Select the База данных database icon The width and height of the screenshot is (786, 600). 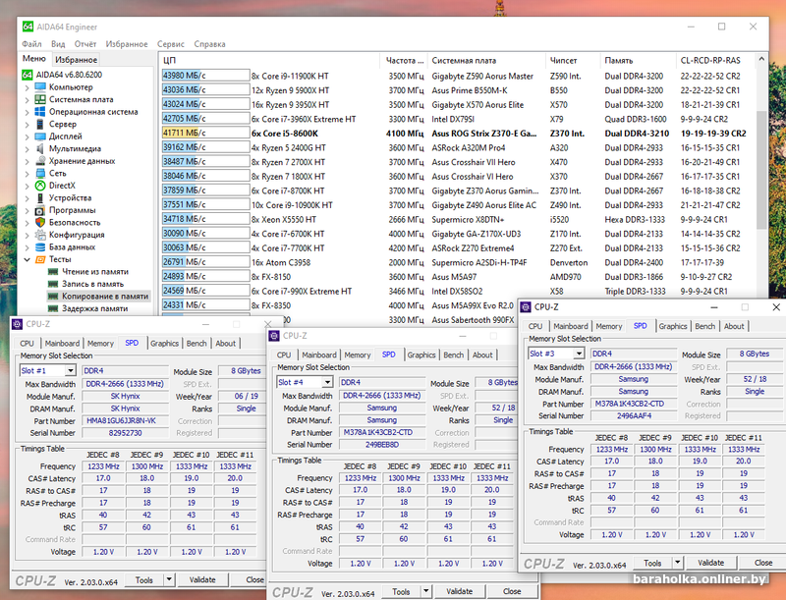tap(40, 247)
